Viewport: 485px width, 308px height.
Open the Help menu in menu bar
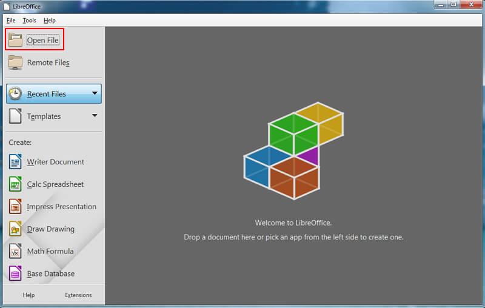tap(50, 21)
